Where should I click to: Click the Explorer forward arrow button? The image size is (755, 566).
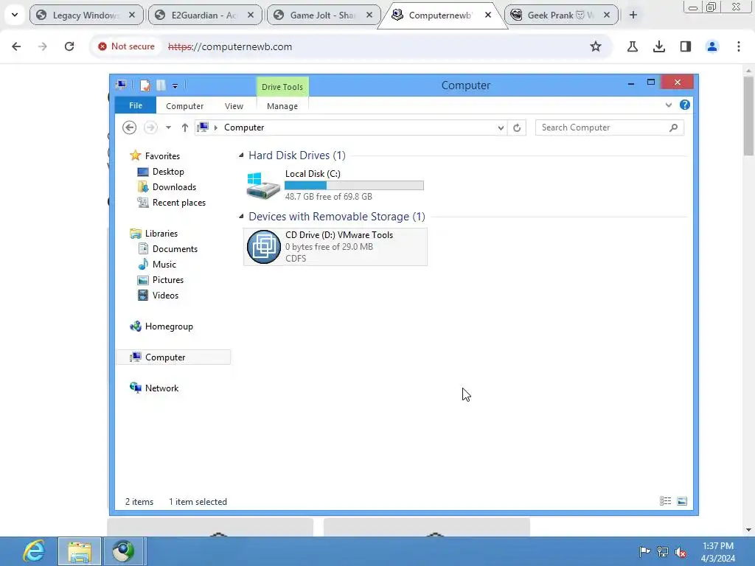pyautogui.click(x=150, y=127)
